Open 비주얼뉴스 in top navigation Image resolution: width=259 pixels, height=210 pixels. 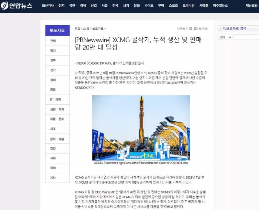(x=220, y=6)
